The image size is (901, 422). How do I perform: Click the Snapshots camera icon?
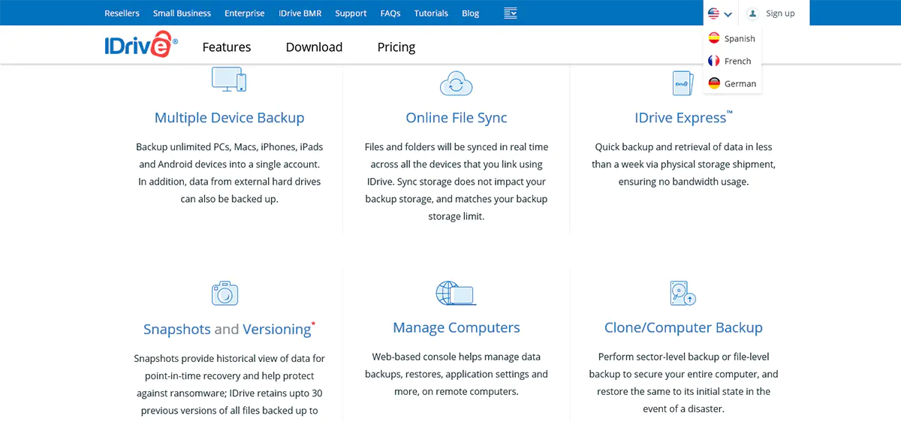click(224, 293)
